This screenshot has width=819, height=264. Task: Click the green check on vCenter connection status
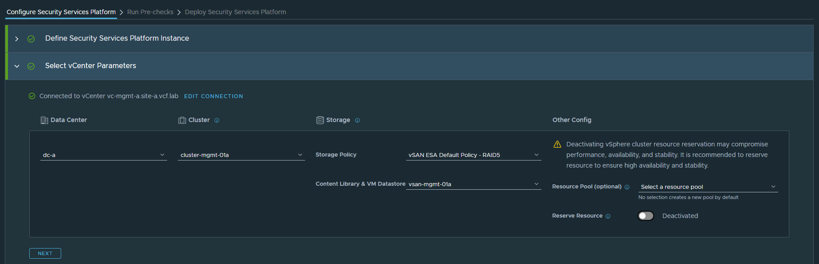(x=32, y=96)
